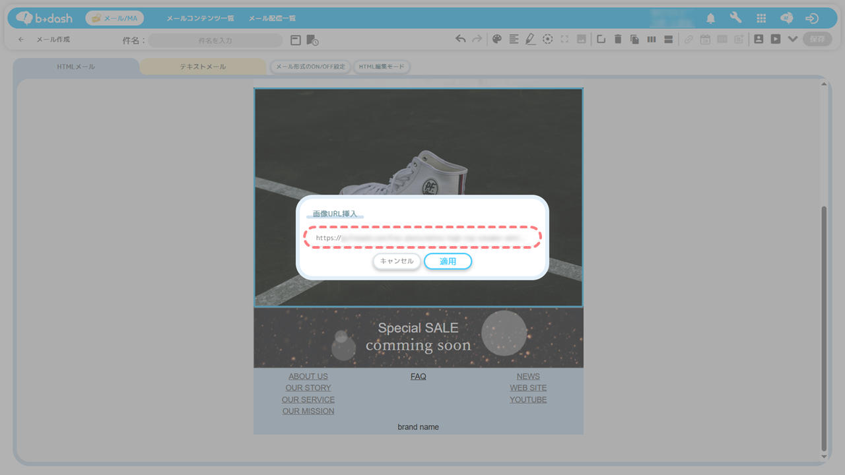Select the Special SALE banner image

point(419,337)
